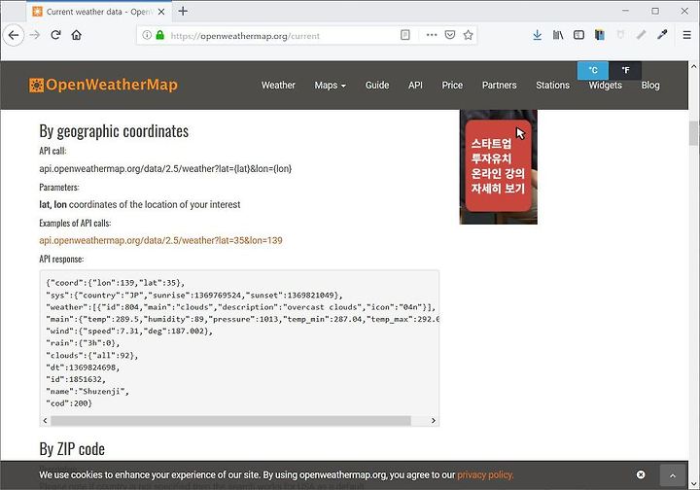Save page to Pocket

pos(450,35)
